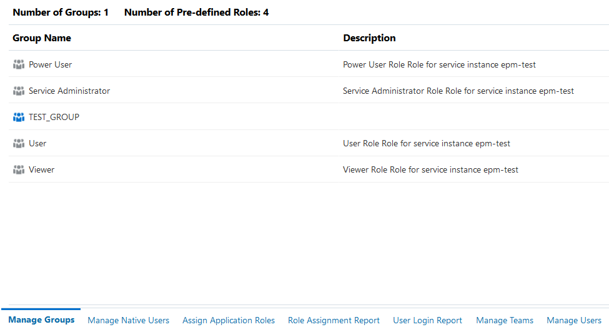Image resolution: width=609 pixels, height=332 pixels.
Task: Click the Number of Pre-defined Roles: 4 label
Action: pos(196,13)
